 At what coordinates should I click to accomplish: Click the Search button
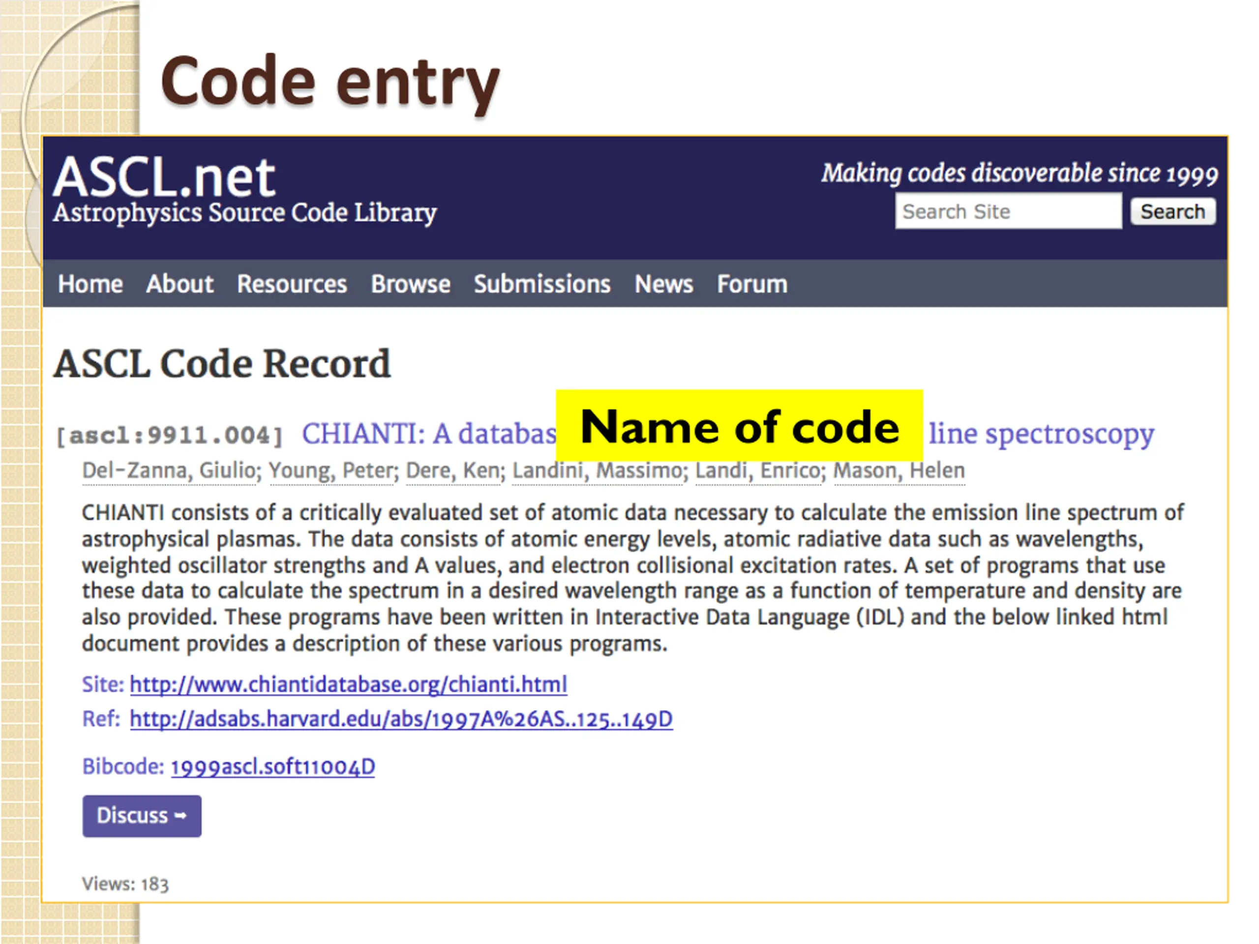1172,211
